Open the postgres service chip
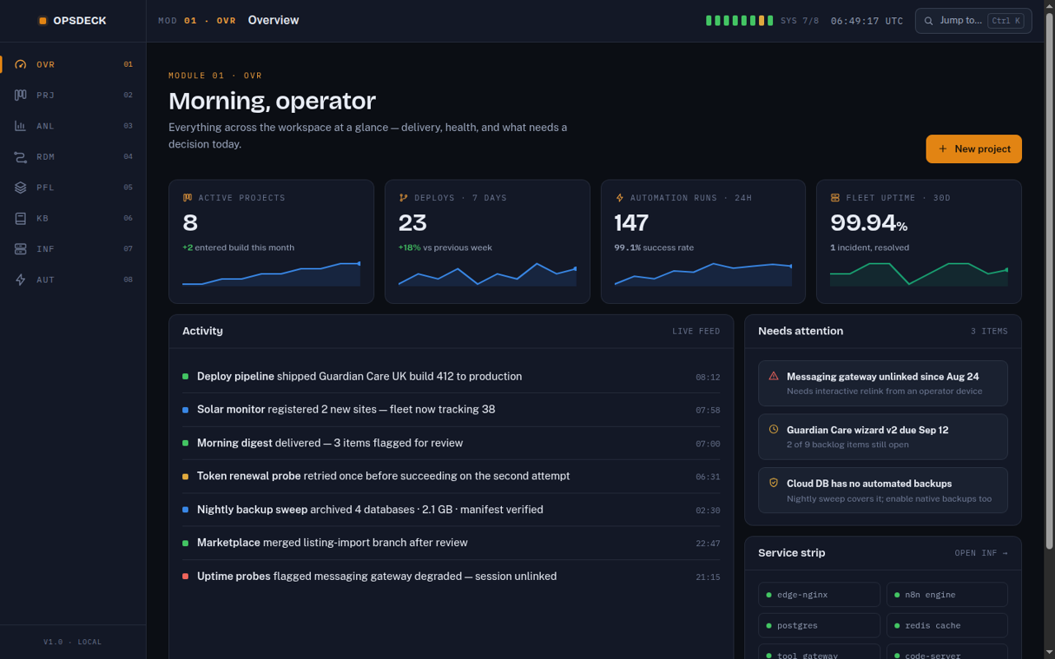Image resolution: width=1055 pixels, height=659 pixels. 819,625
